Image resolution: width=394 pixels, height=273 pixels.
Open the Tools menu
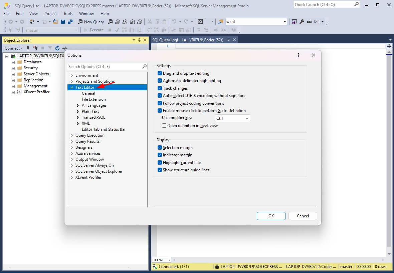[x=68, y=14]
